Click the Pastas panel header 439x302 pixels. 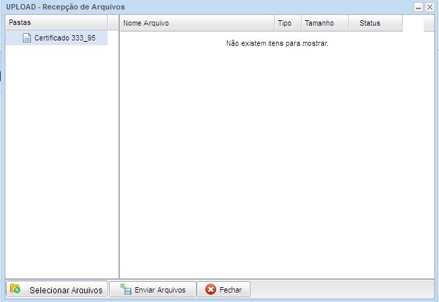(x=54, y=23)
